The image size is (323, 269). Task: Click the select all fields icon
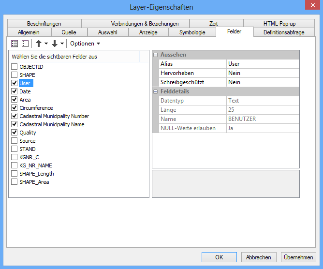15,44
